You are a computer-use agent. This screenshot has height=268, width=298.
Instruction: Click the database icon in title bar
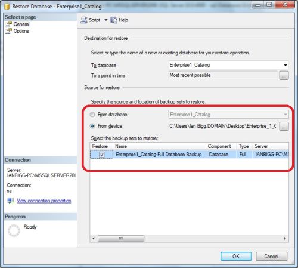[x=7, y=7]
